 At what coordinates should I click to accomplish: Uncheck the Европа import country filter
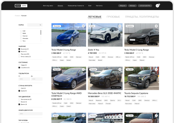[x=19, y=91]
